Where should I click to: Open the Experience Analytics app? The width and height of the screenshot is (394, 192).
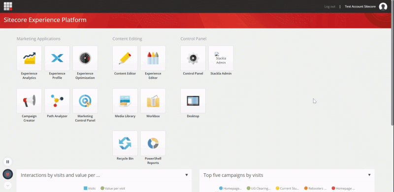point(29,58)
